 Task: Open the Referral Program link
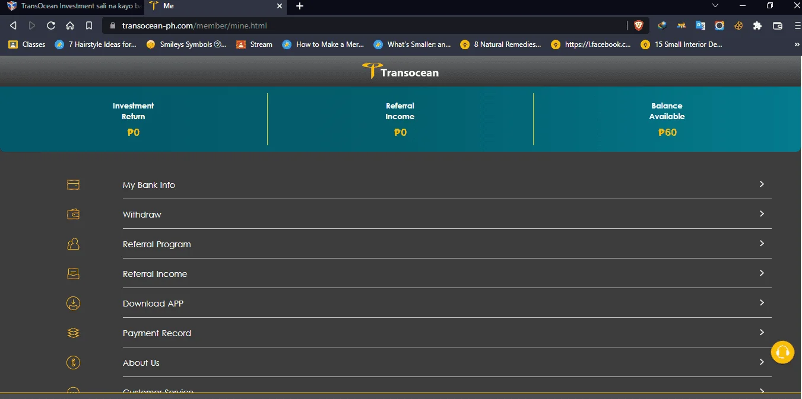tap(157, 244)
